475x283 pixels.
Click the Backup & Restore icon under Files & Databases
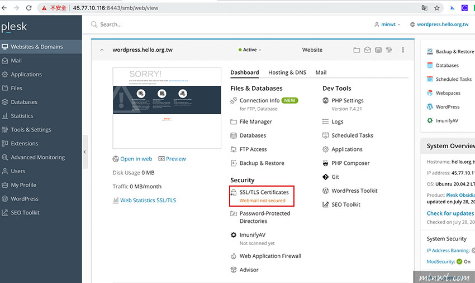click(234, 163)
